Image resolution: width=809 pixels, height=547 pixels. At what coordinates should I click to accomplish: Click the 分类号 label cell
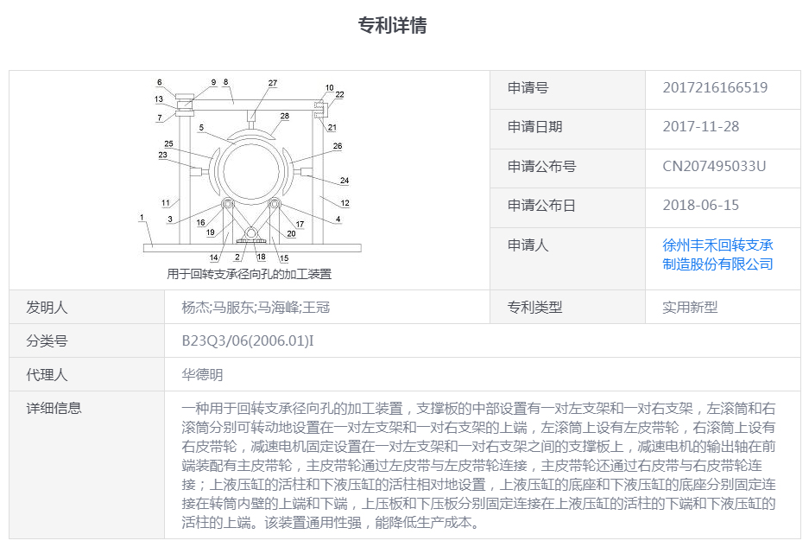click(x=47, y=340)
